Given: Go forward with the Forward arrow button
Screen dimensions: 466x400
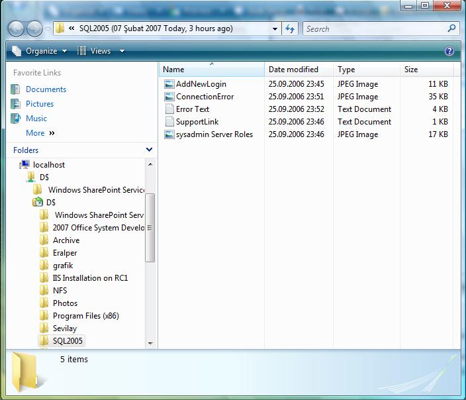Looking at the screenshot, I should click(x=35, y=29).
